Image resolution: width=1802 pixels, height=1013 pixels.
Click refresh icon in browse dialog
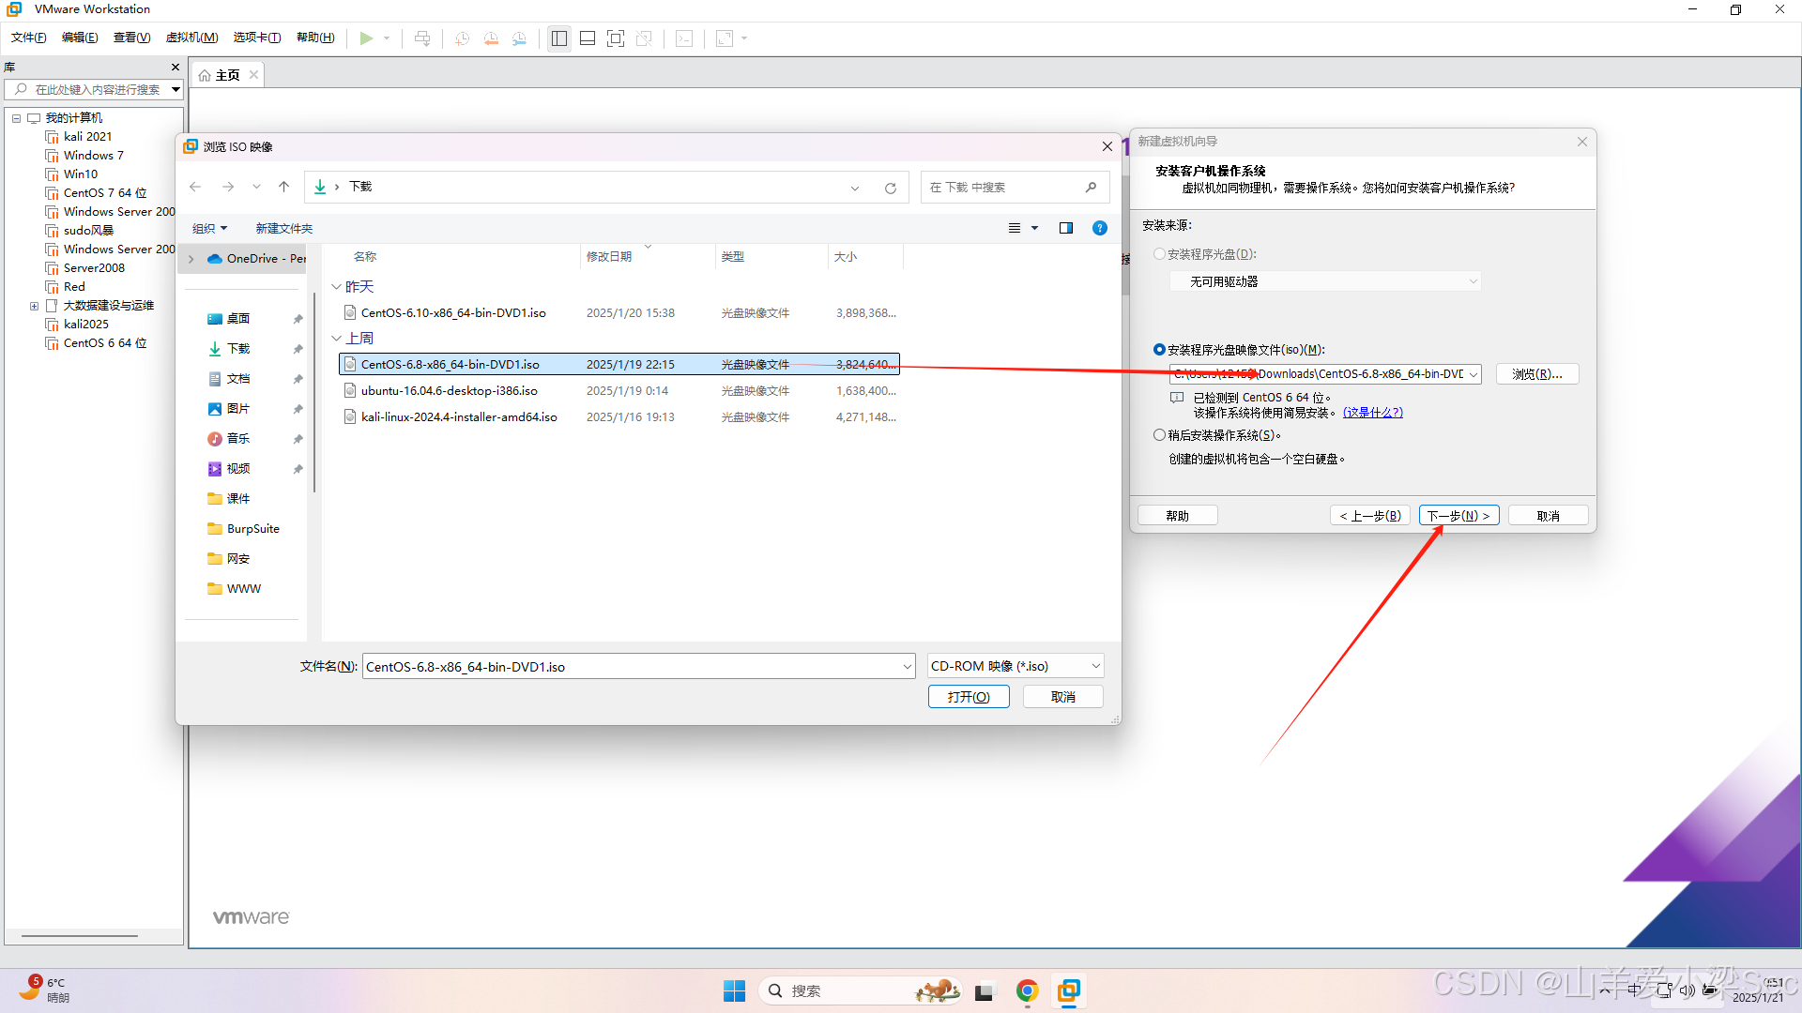890,188
